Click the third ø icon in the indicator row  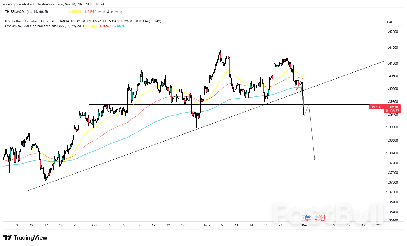[108, 12]
